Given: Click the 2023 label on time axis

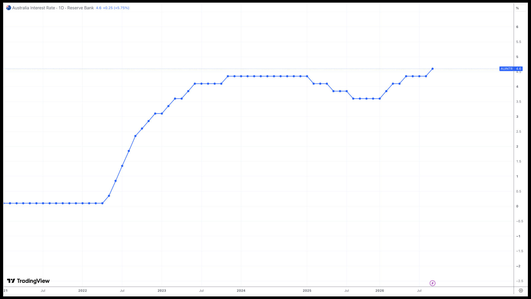Looking at the screenshot, I should pos(162,290).
